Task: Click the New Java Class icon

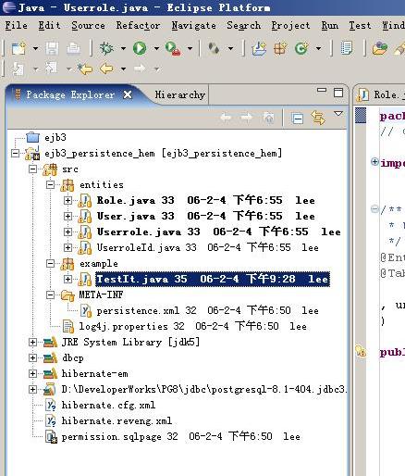Action: (301, 49)
